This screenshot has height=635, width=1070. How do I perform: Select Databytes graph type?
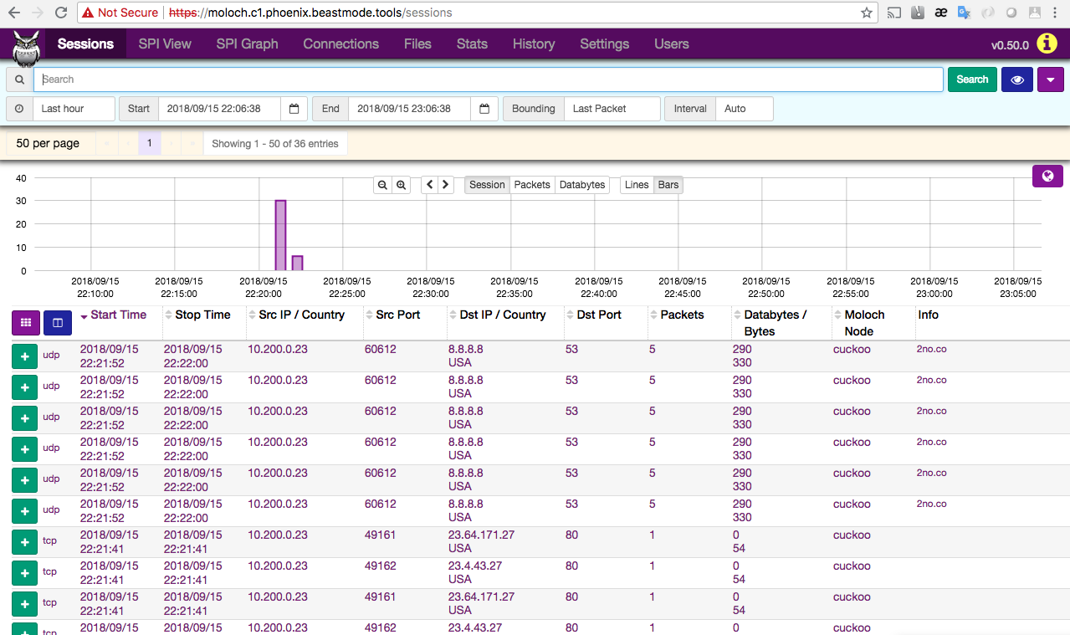click(582, 185)
